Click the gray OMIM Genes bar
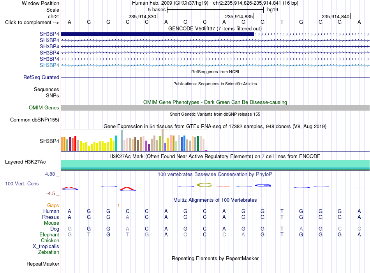This screenshot has height=273, width=370. (215, 107)
